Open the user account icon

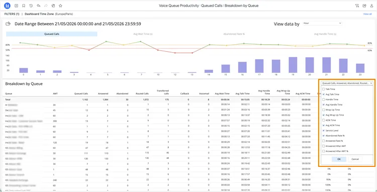(x=371, y=6)
